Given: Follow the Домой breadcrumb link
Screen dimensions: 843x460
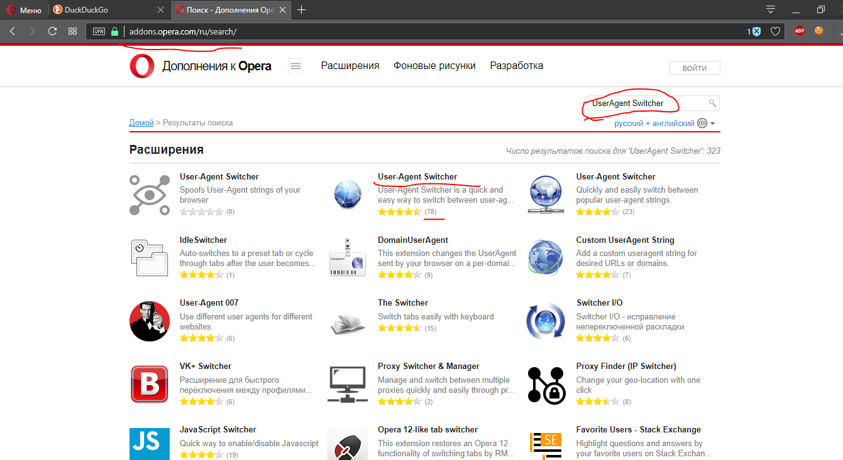Looking at the screenshot, I should tap(141, 123).
